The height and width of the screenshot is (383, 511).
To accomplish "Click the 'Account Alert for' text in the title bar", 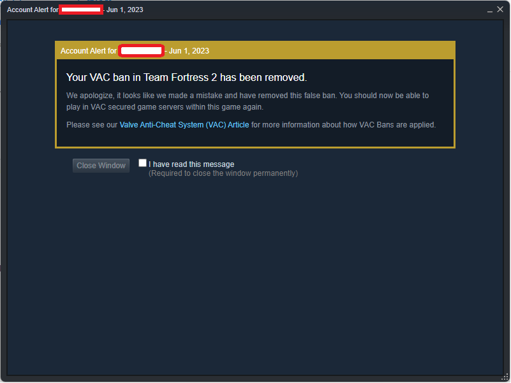I will pos(33,10).
